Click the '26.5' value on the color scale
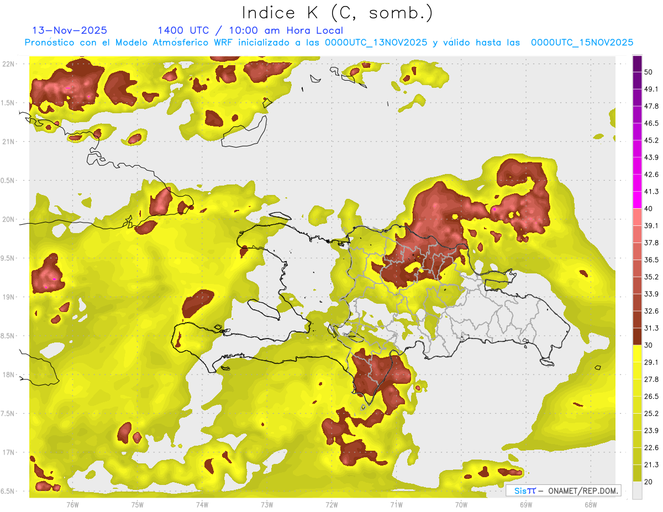Image resolution: width=663 pixels, height=512 pixels. tap(651, 397)
